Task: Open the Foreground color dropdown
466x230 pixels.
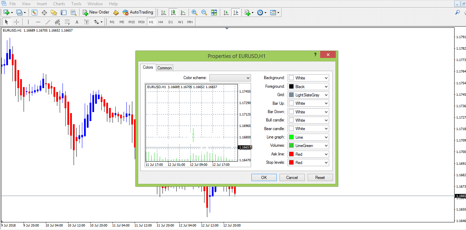Action: [308, 86]
